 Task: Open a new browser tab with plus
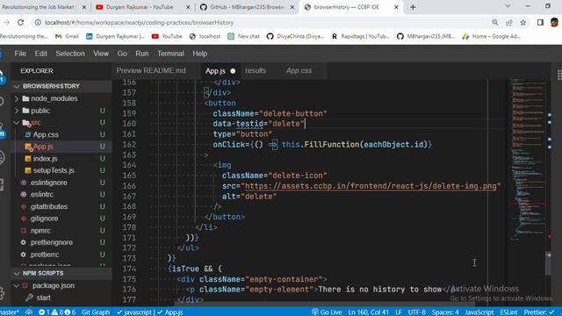pyautogui.click(x=413, y=7)
